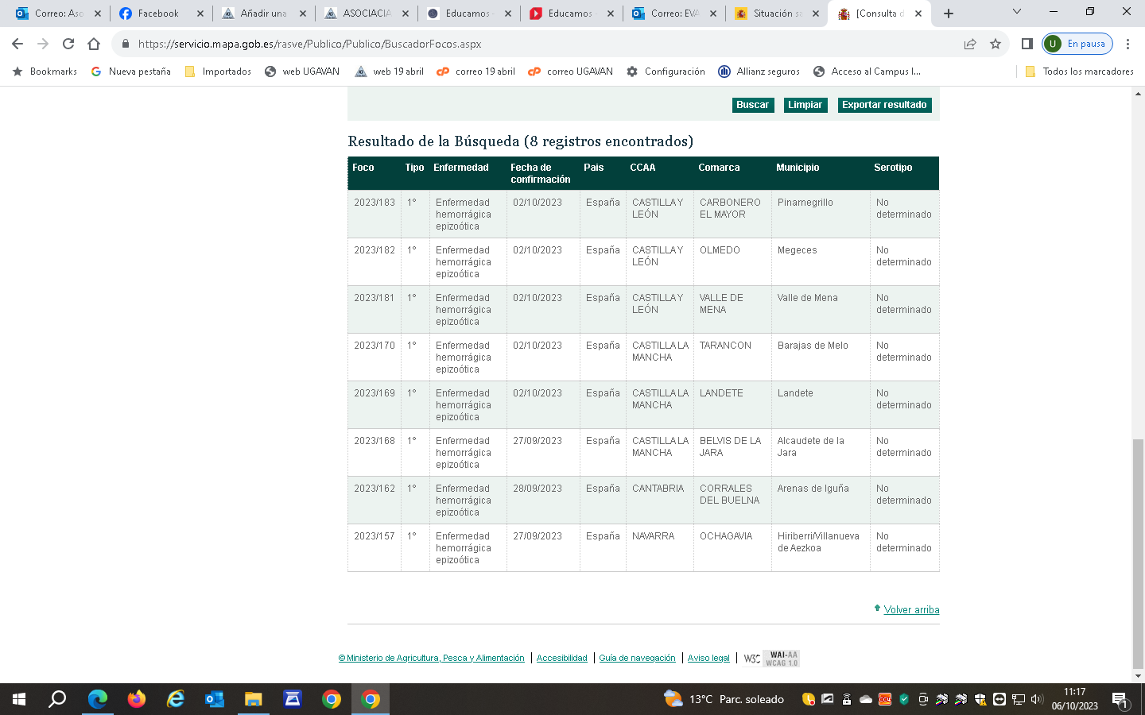The height and width of the screenshot is (715, 1145).
Task: Open OneDrive from the system tray
Action: [865, 700]
